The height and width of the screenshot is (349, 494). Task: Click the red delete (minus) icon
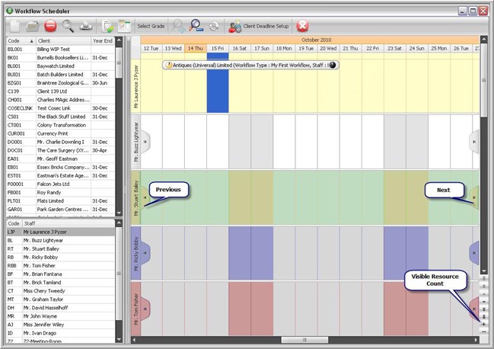(x=50, y=26)
